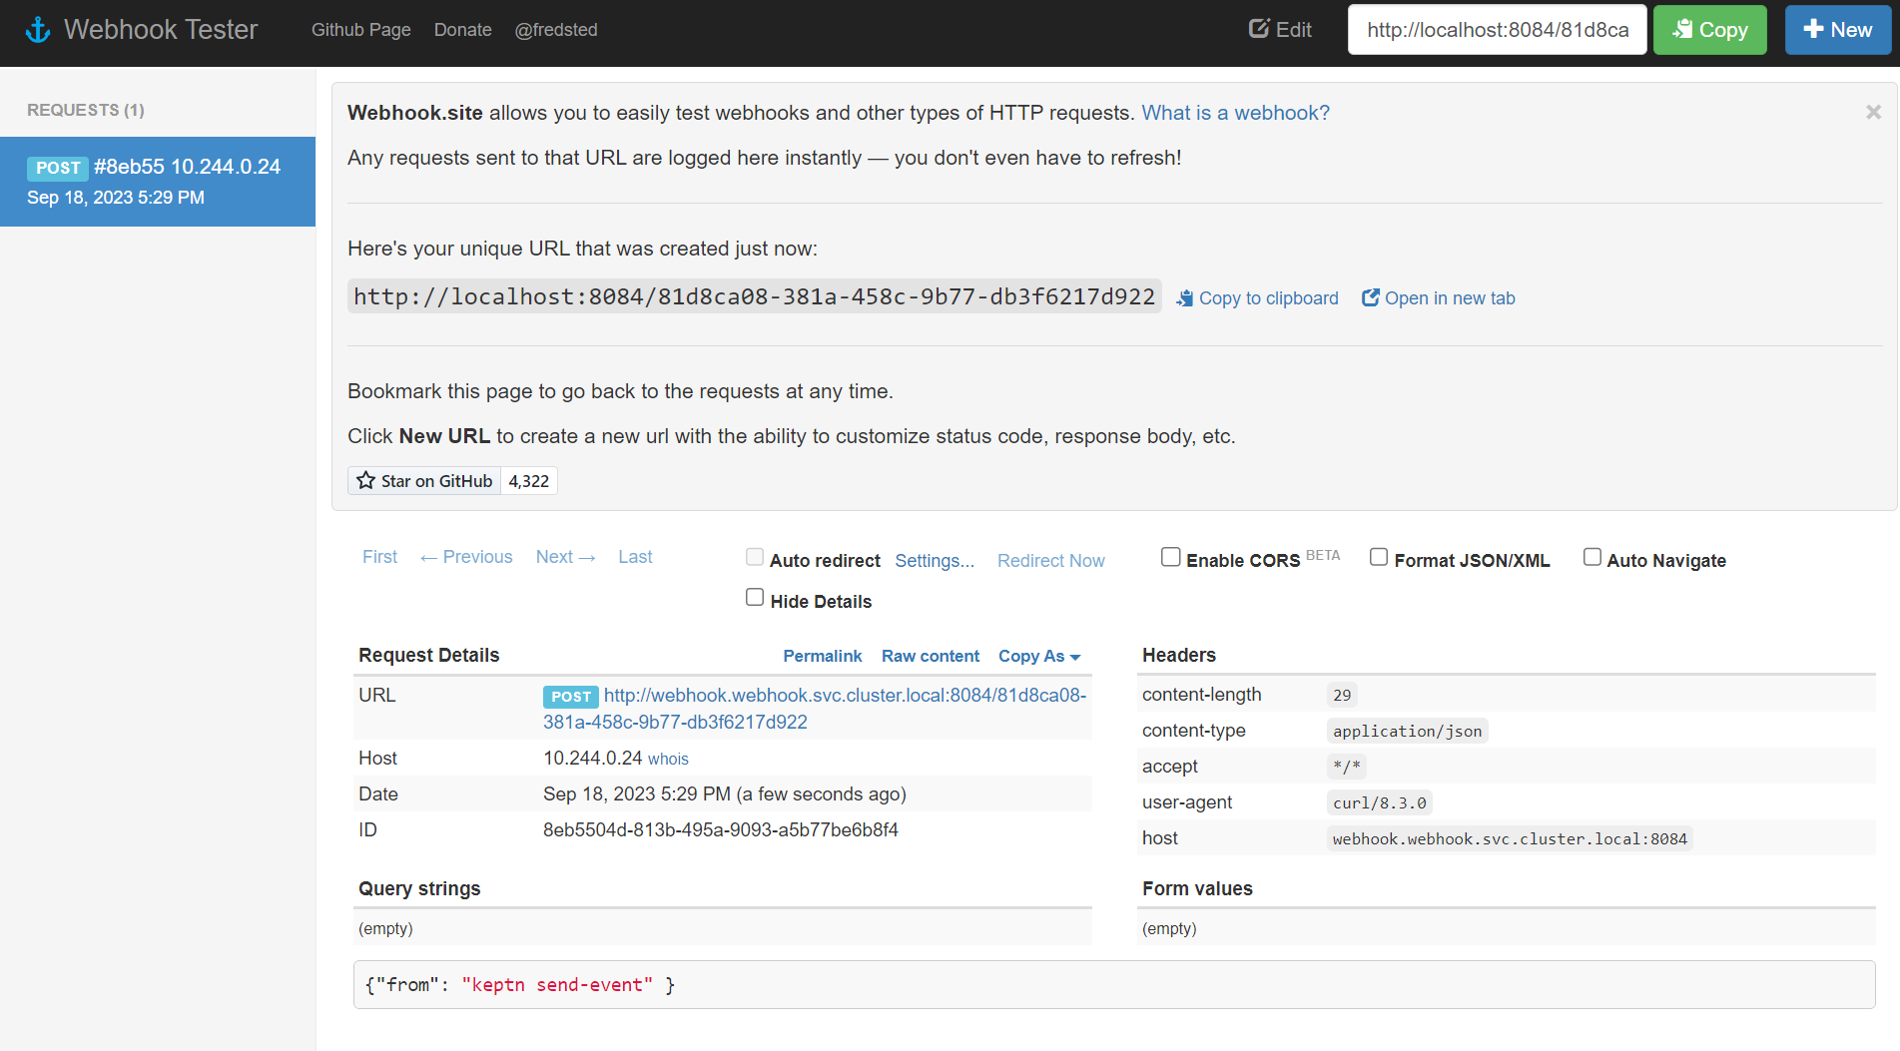Screen dimensions: 1900x1051
Task: Click the Permalink link
Action: tap(822, 656)
